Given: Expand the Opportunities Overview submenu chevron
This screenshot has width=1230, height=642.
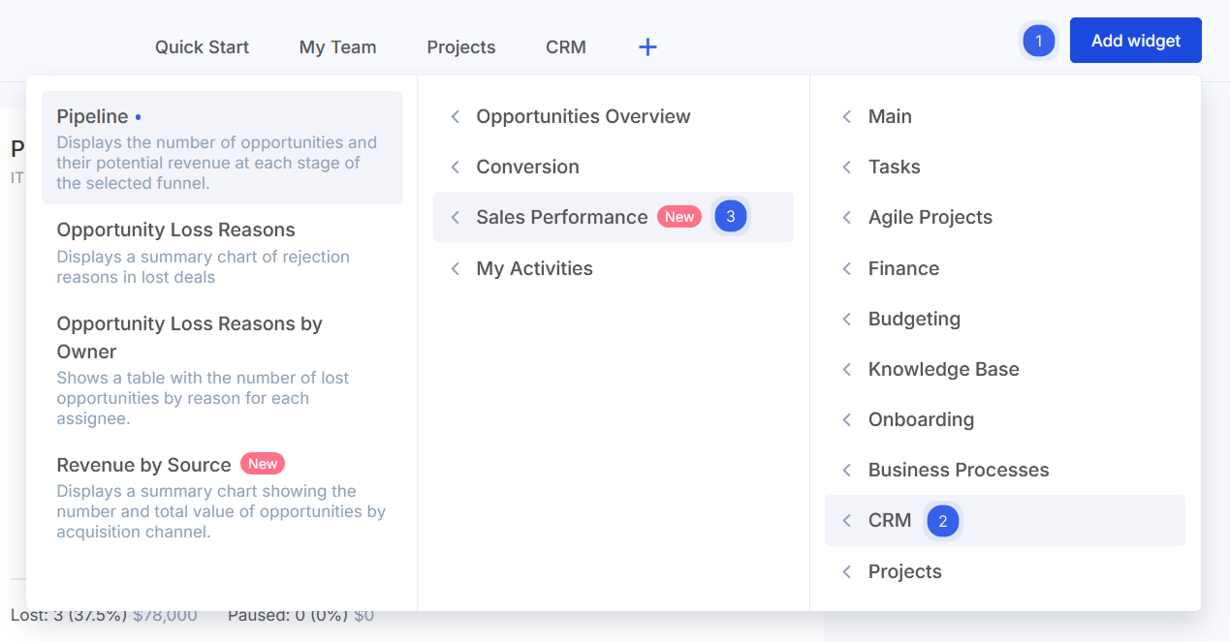Looking at the screenshot, I should (456, 116).
